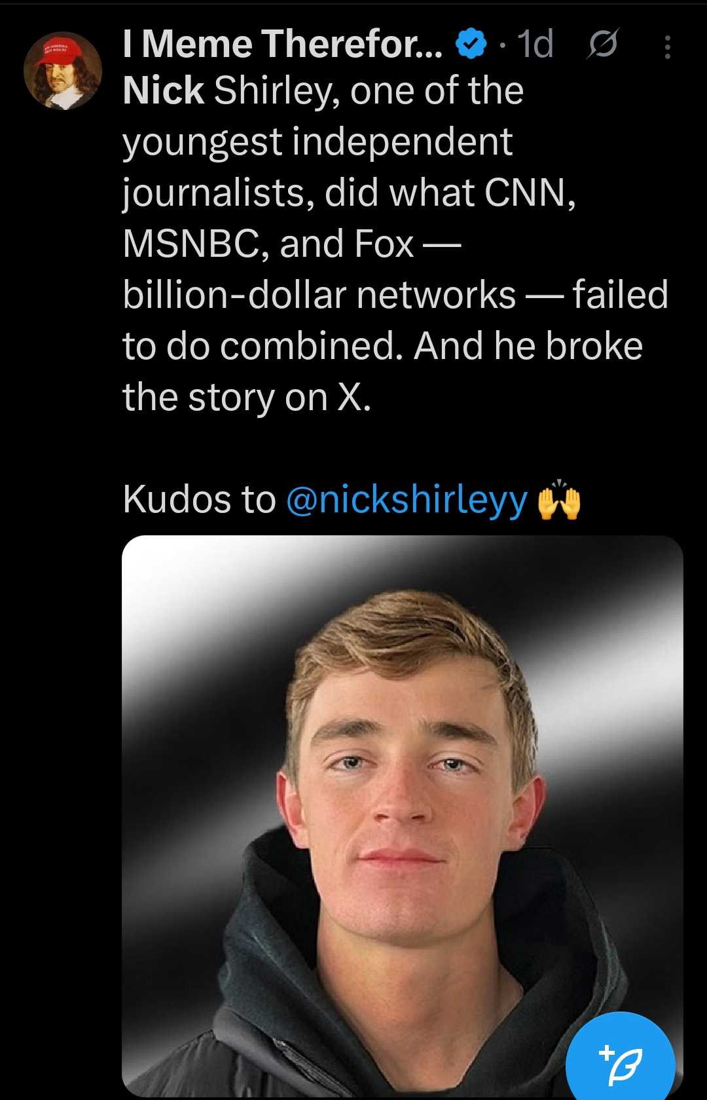Open I Meme Therefore's profile avatar

click(x=63, y=70)
